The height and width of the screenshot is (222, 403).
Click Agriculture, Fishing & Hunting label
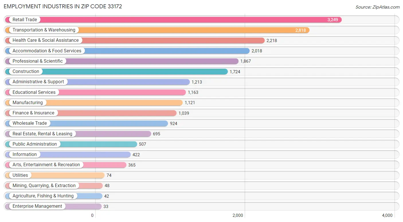43,196
